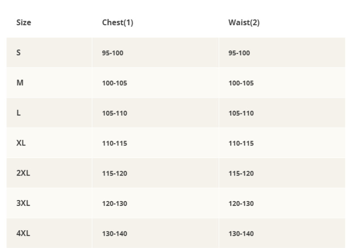
Task: Click the Waist value 105-110 for size L
Action: tap(241, 113)
